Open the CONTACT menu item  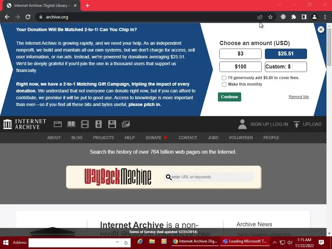(188, 137)
